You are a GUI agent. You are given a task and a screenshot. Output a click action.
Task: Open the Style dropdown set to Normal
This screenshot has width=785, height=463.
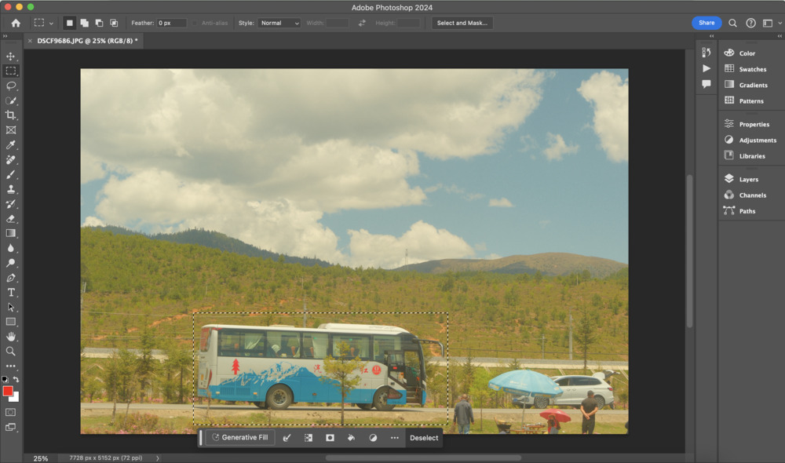point(279,23)
